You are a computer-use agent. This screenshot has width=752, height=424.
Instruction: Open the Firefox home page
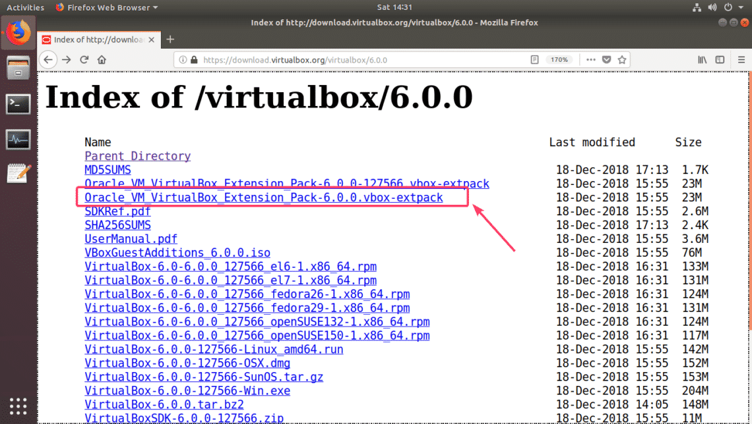pos(102,60)
